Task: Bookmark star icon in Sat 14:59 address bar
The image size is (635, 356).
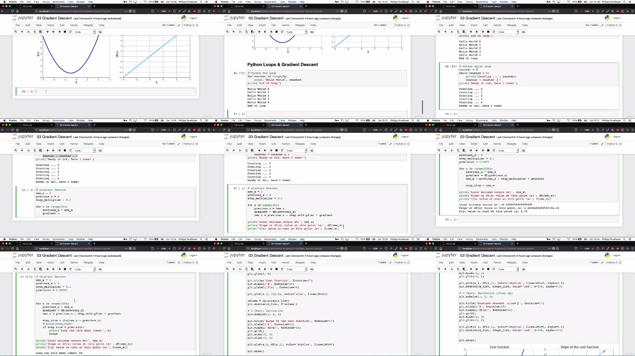Action: click(x=558, y=11)
